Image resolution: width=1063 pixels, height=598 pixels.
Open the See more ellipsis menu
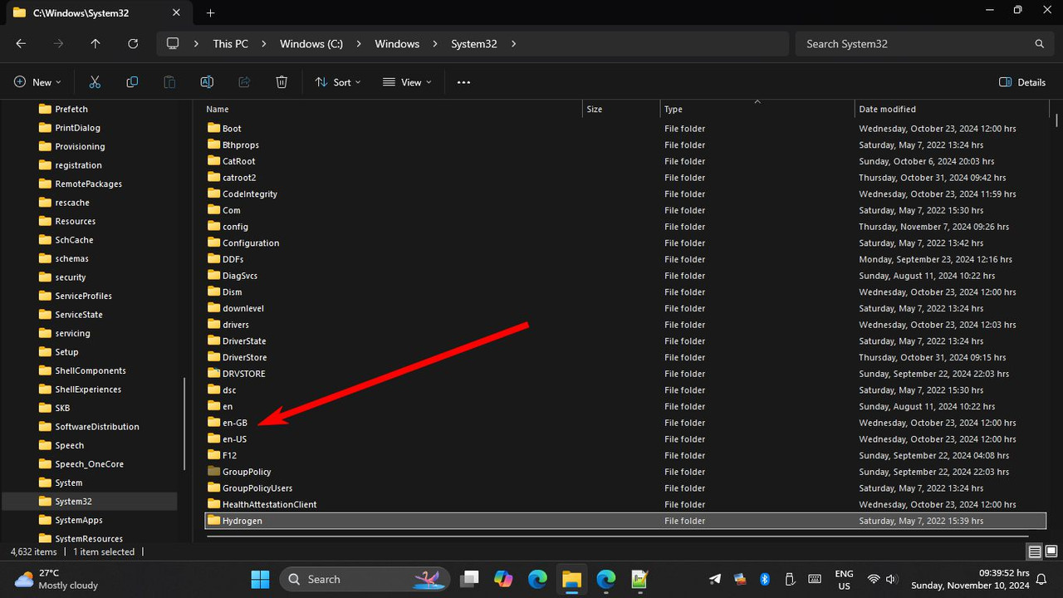(463, 82)
